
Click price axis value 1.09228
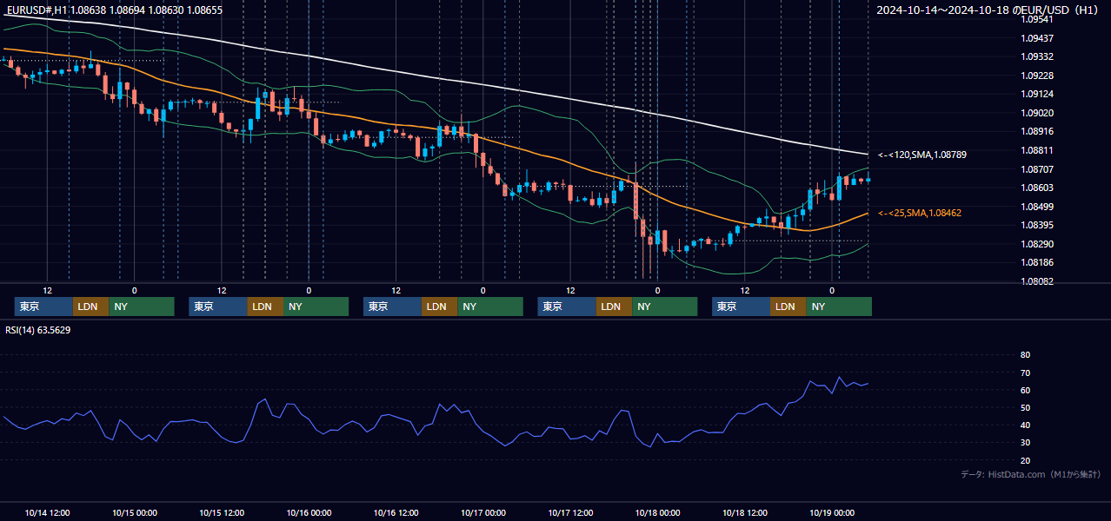click(x=1037, y=76)
